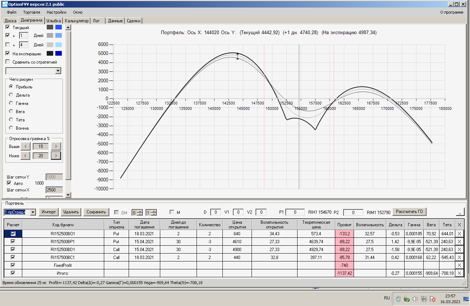Click the first DH spinner arrows
This screenshot has width=470, height=306.
pos(140,212)
